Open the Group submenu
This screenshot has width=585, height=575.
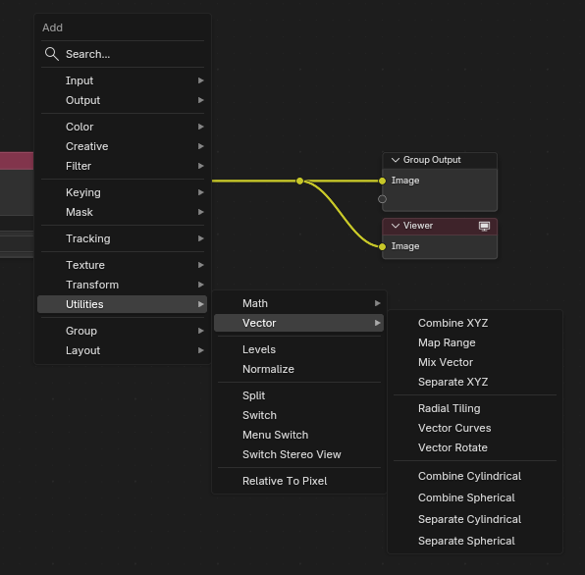123,331
